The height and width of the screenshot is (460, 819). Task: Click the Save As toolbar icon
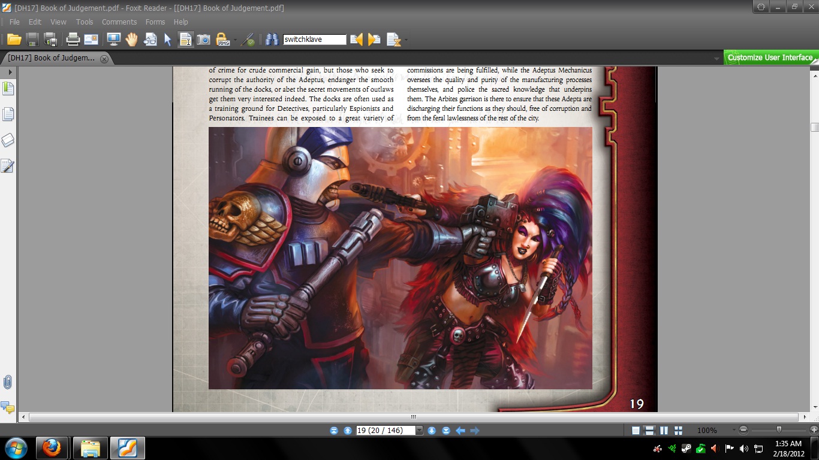click(x=51, y=40)
